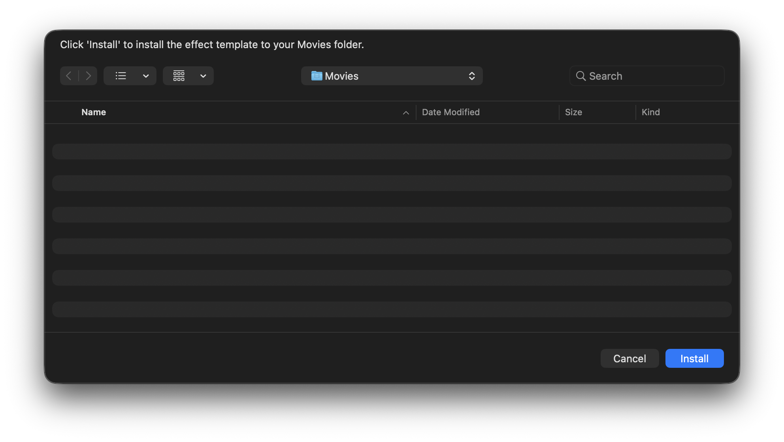Open the list view options chevron
This screenshot has width=784, height=442.
pos(146,76)
